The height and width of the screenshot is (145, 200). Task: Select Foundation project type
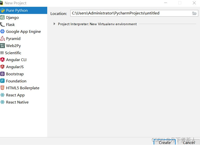(24, 81)
